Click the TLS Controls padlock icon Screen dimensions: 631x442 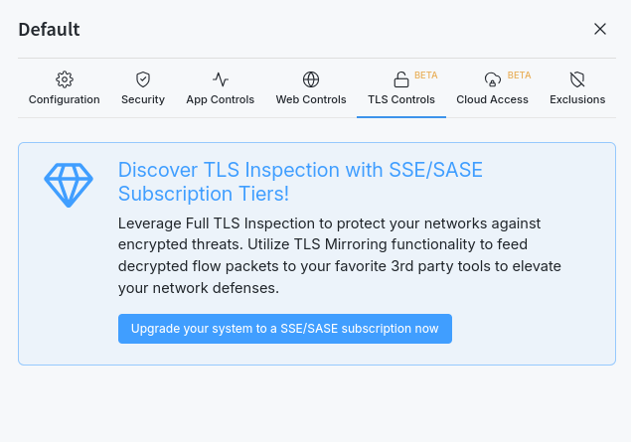coord(400,80)
